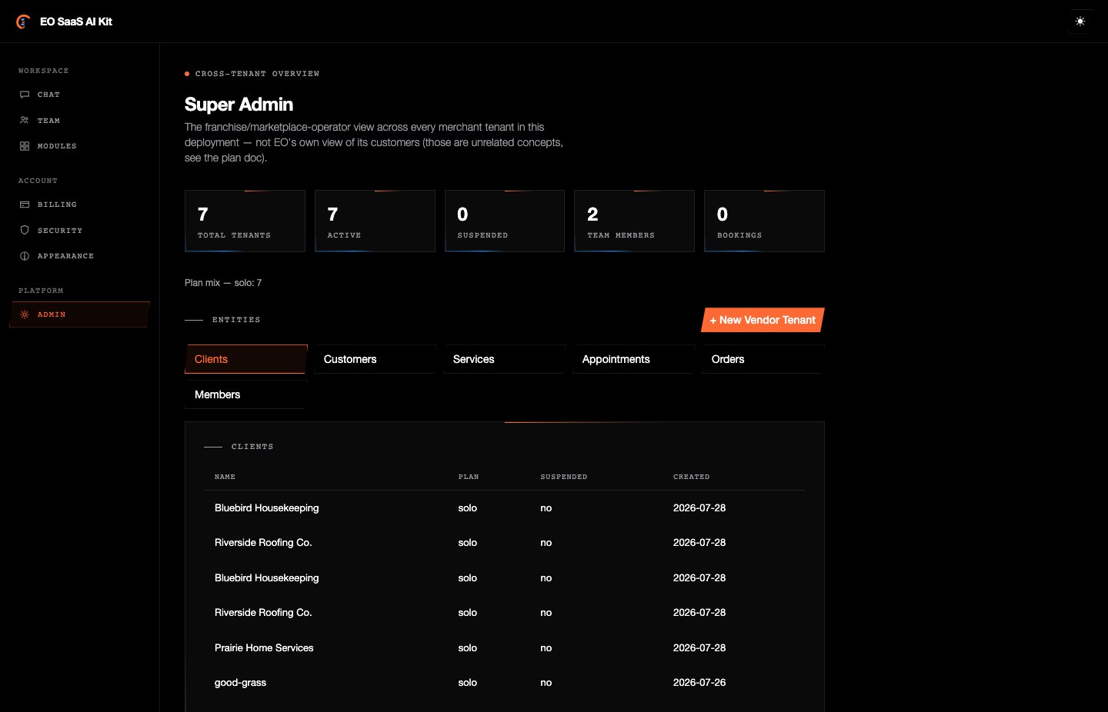Select the Admin platform item label

click(x=52, y=314)
